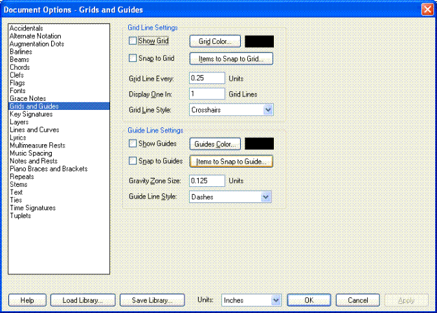Select Key Signatures in the category list
This screenshot has width=437, height=313.
tap(32, 114)
